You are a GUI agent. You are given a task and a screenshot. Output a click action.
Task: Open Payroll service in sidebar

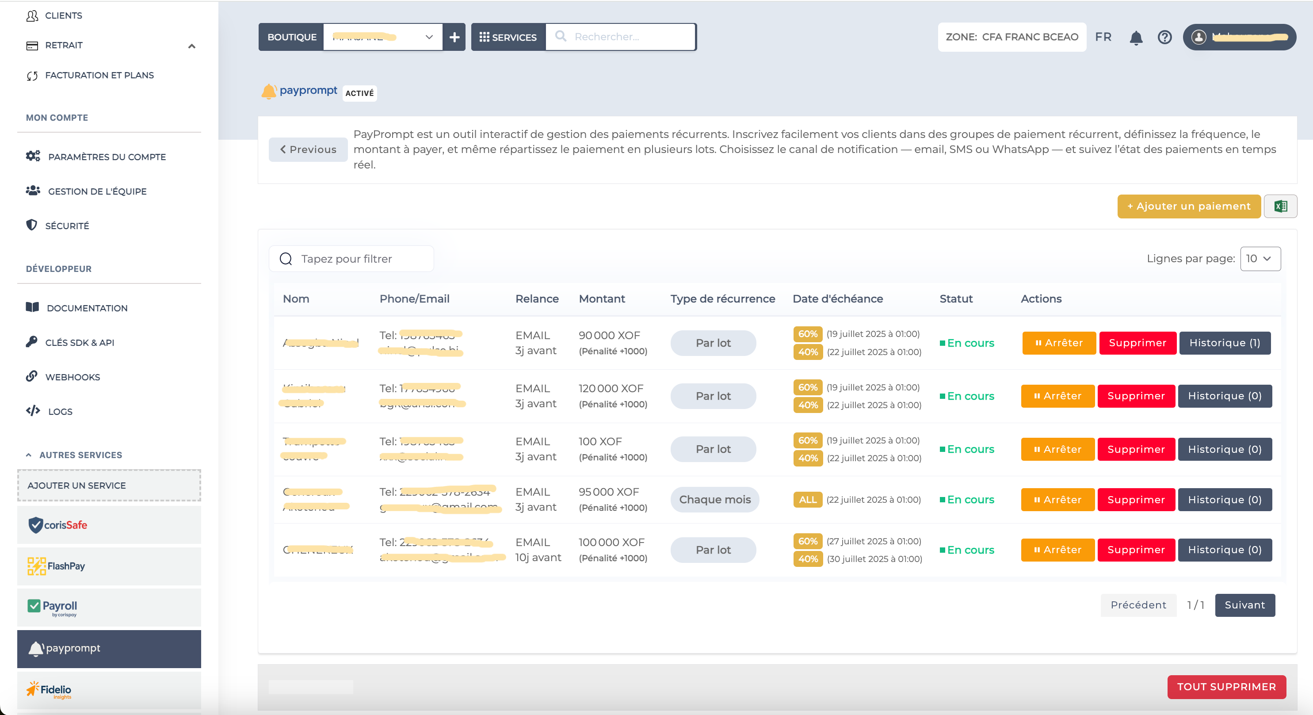(109, 607)
